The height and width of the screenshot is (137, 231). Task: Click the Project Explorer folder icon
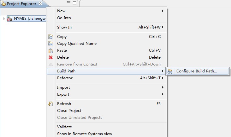[3, 4]
